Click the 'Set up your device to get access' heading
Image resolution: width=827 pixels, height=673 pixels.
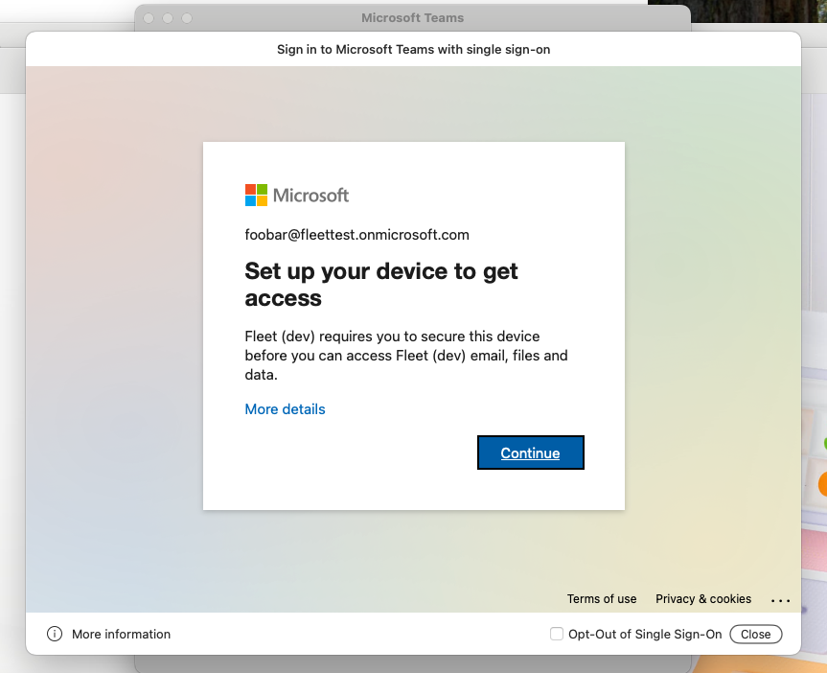pyautogui.click(x=381, y=285)
